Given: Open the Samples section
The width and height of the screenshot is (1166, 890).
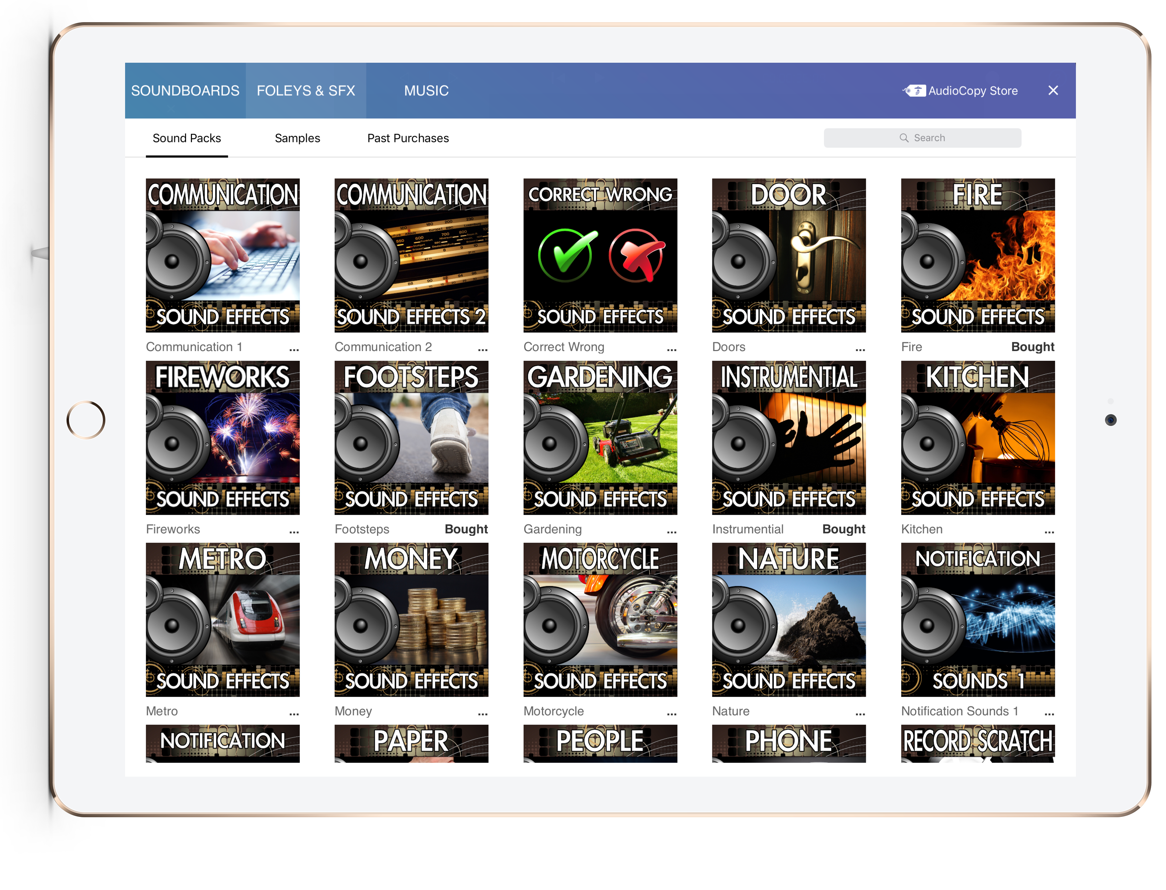Looking at the screenshot, I should pyautogui.click(x=297, y=138).
